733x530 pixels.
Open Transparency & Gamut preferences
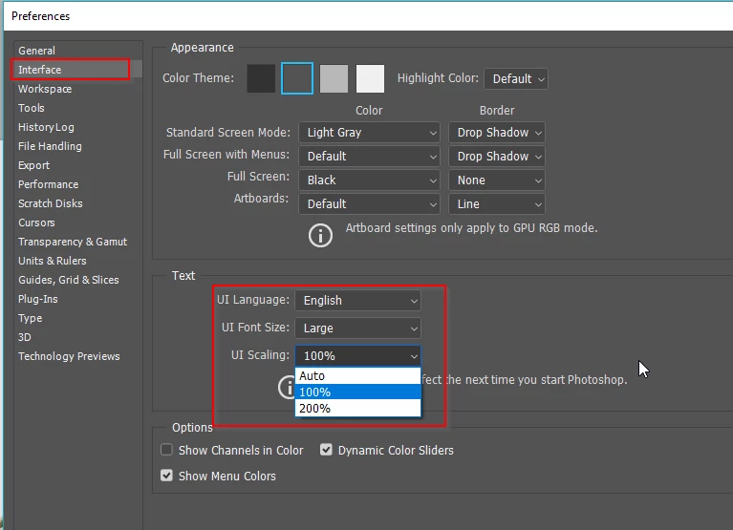(x=73, y=242)
